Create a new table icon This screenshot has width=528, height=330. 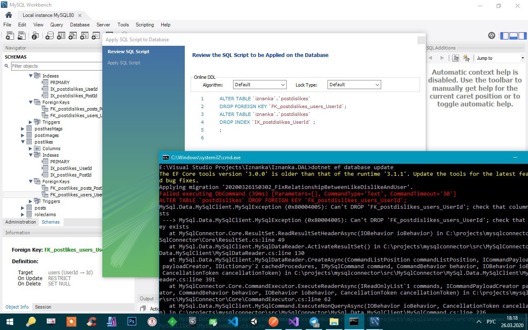point(61,36)
